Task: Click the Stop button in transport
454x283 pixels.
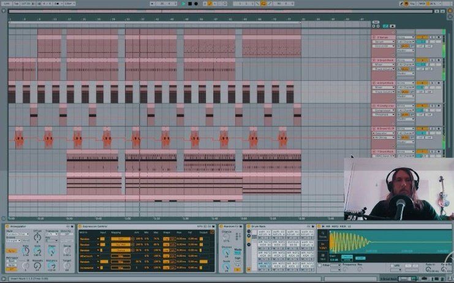Action: [x=190, y=4]
